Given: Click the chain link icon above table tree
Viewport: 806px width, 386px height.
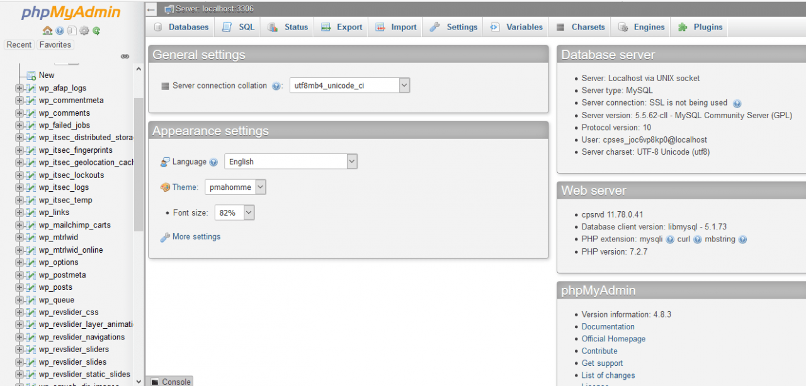Looking at the screenshot, I should [x=125, y=57].
